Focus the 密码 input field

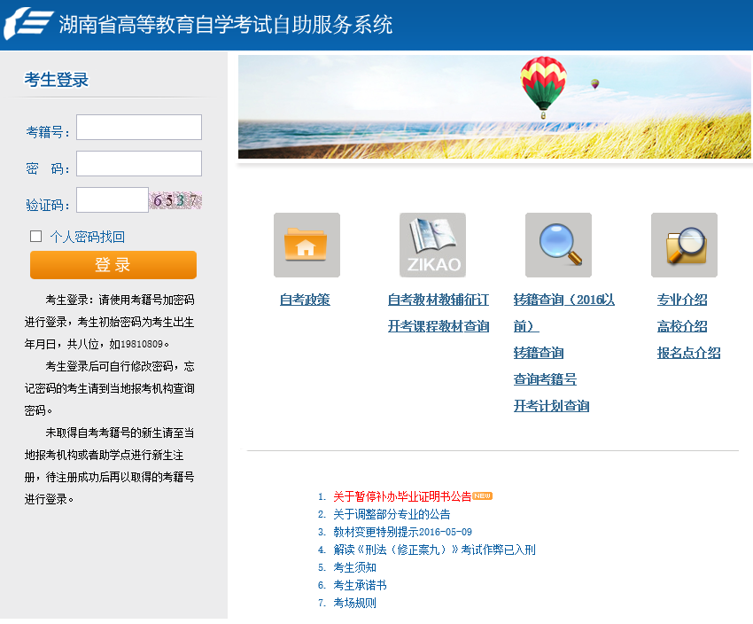pyautogui.click(x=139, y=164)
